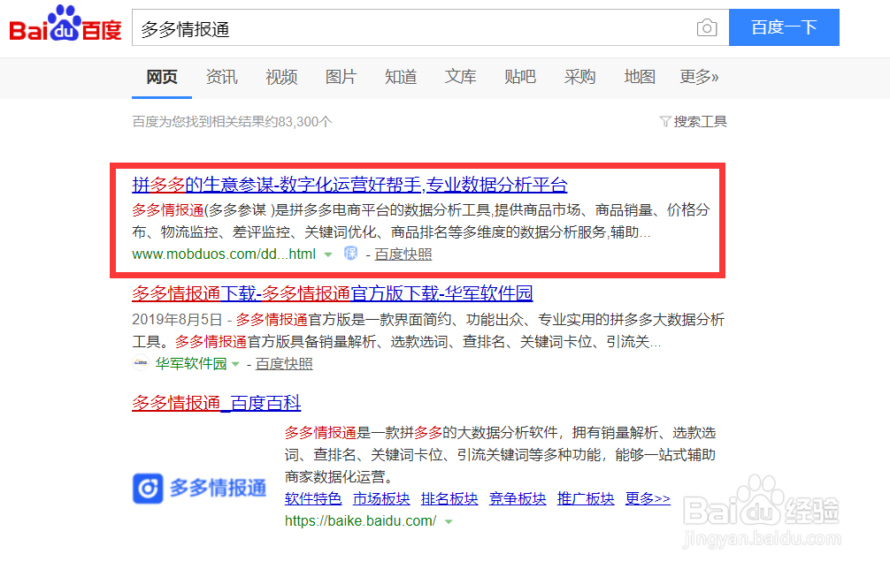Select the 资讯 tab
890x569 pixels.
[x=221, y=77]
